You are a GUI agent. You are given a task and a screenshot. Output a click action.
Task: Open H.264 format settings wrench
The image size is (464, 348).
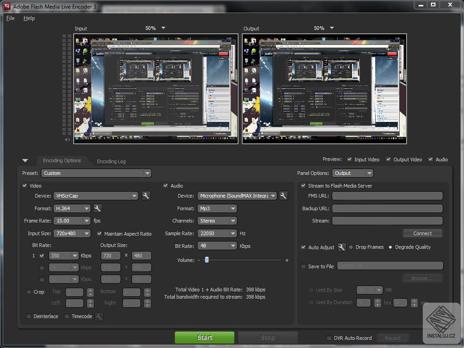point(97,208)
